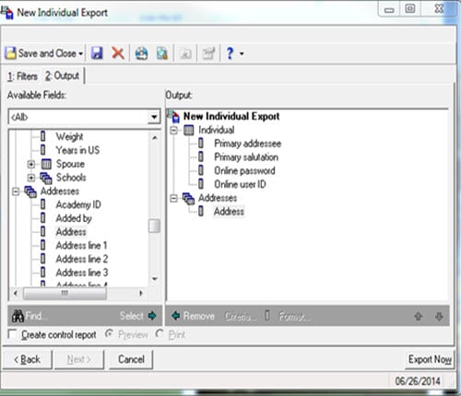Open the Help dropdown arrow
Screen dimensions: 461x396
[242, 53]
